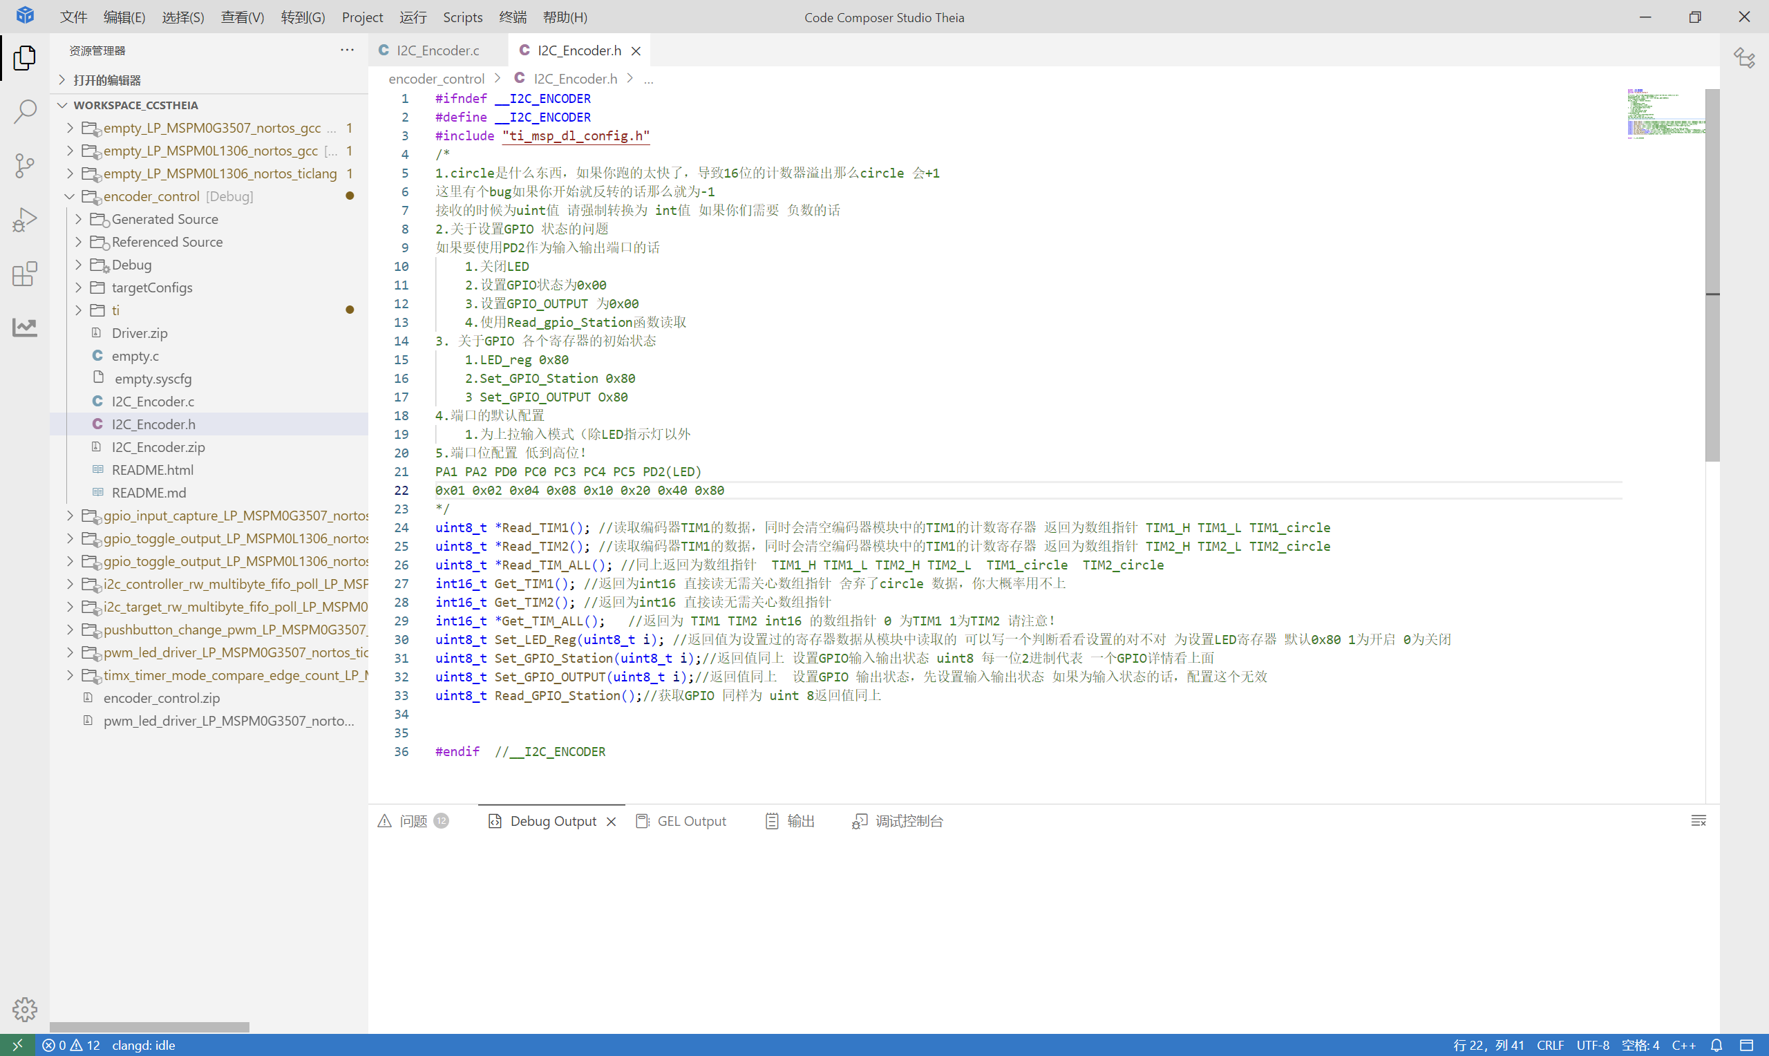Expand the Generated Source folder
The image size is (1769, 1056).
click(78, 219)
